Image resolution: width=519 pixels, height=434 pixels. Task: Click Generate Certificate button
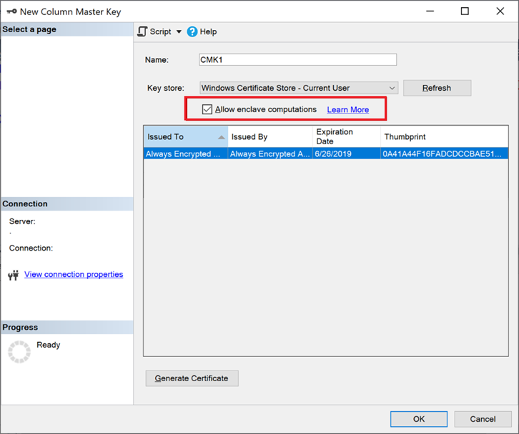192,378
